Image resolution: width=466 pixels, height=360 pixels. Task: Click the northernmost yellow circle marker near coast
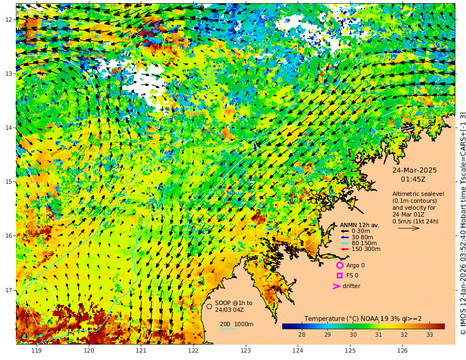(x=311, y=184)
